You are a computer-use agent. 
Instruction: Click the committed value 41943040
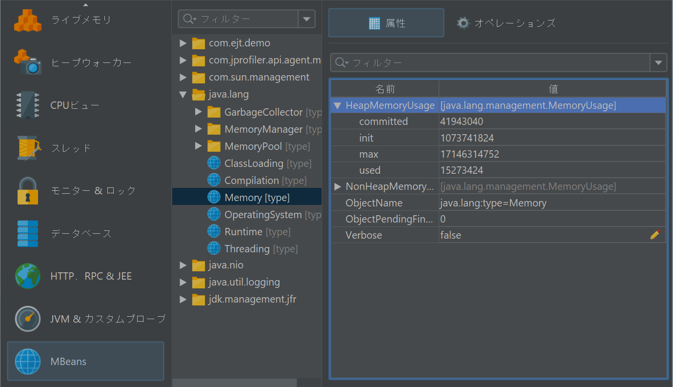coord(462,122)
